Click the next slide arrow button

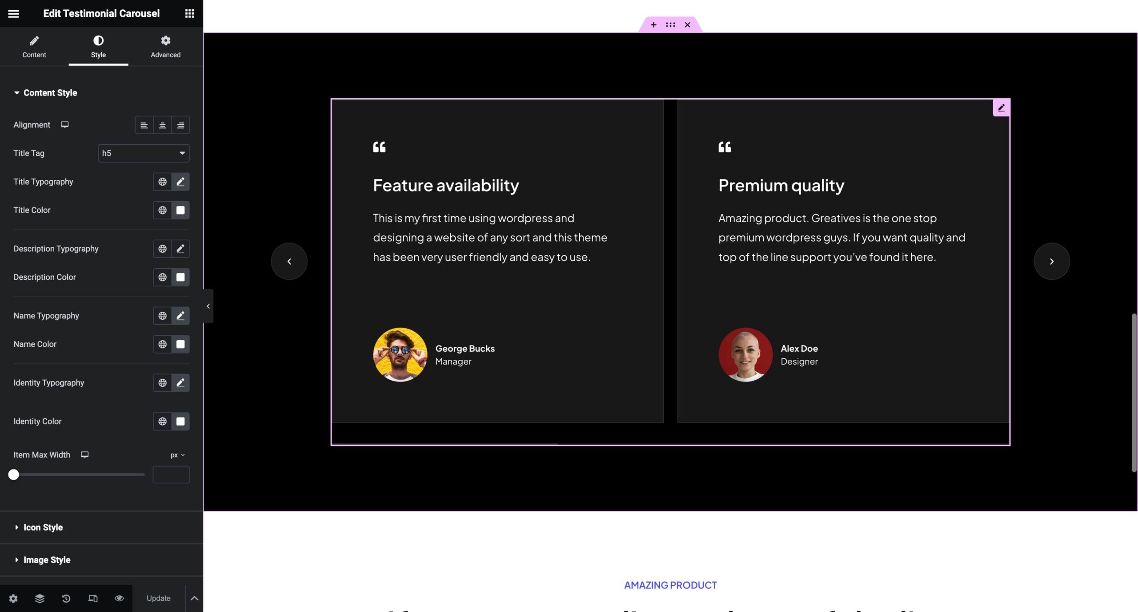coord(1051,261)
